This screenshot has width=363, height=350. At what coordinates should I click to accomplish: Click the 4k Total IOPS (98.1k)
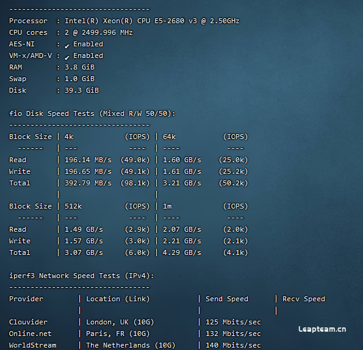pos(135,183)
